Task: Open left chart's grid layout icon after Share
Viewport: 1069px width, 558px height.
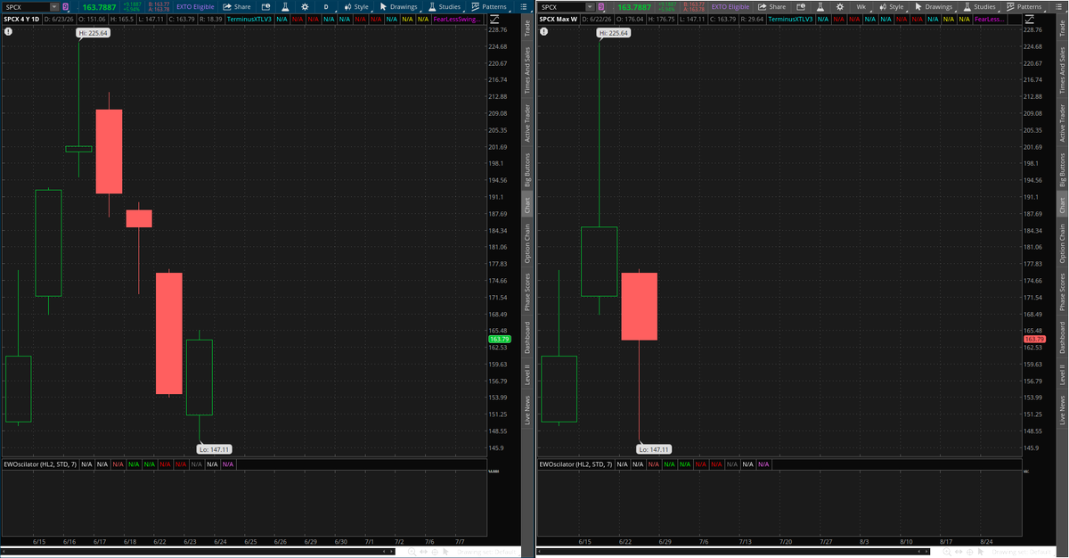Action: coord(265,7)
